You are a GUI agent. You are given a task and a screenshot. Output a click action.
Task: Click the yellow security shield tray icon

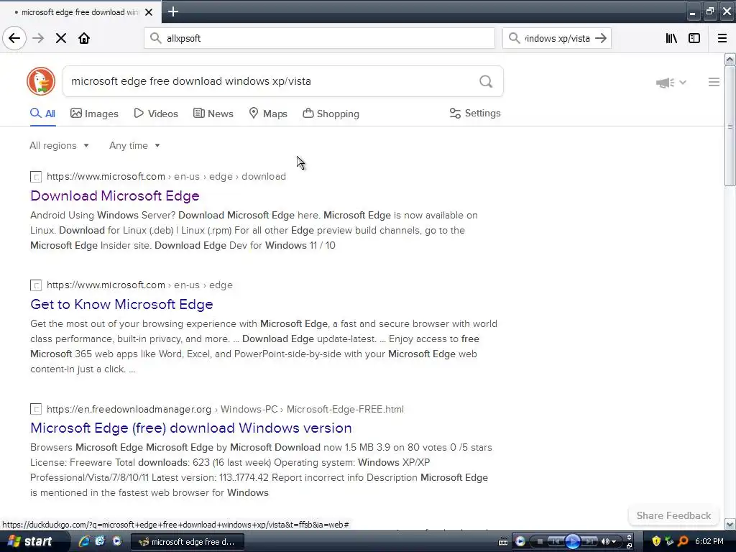pyautogui.click(x=656, y=541)
